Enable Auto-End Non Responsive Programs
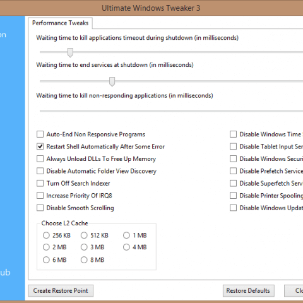303x303 pixels. [x=40, y=134]
